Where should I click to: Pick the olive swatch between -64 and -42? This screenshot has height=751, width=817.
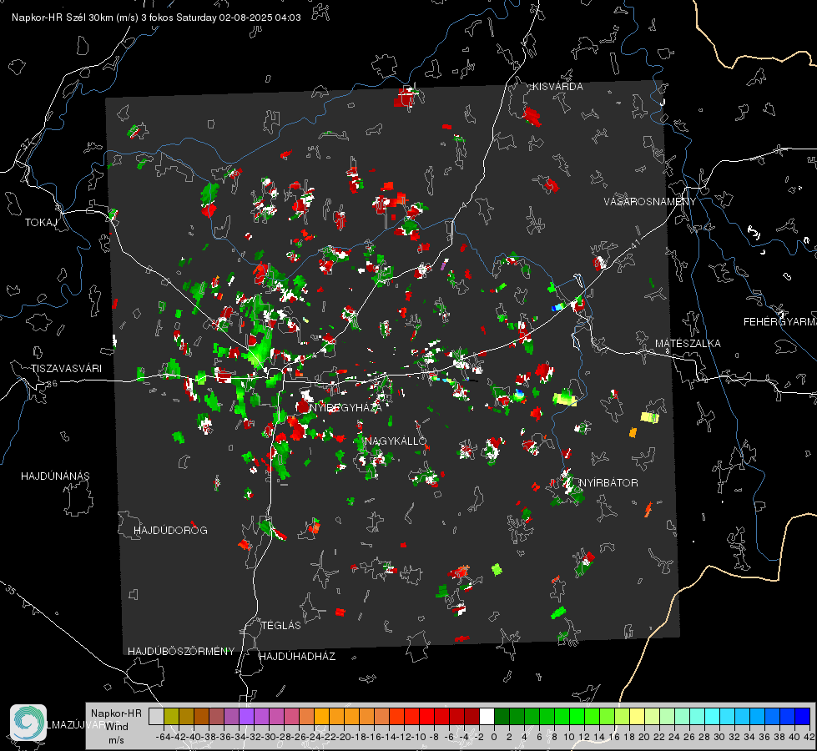tap(171, 716)
